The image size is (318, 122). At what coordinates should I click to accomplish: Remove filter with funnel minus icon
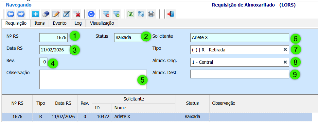click(106, 14)
